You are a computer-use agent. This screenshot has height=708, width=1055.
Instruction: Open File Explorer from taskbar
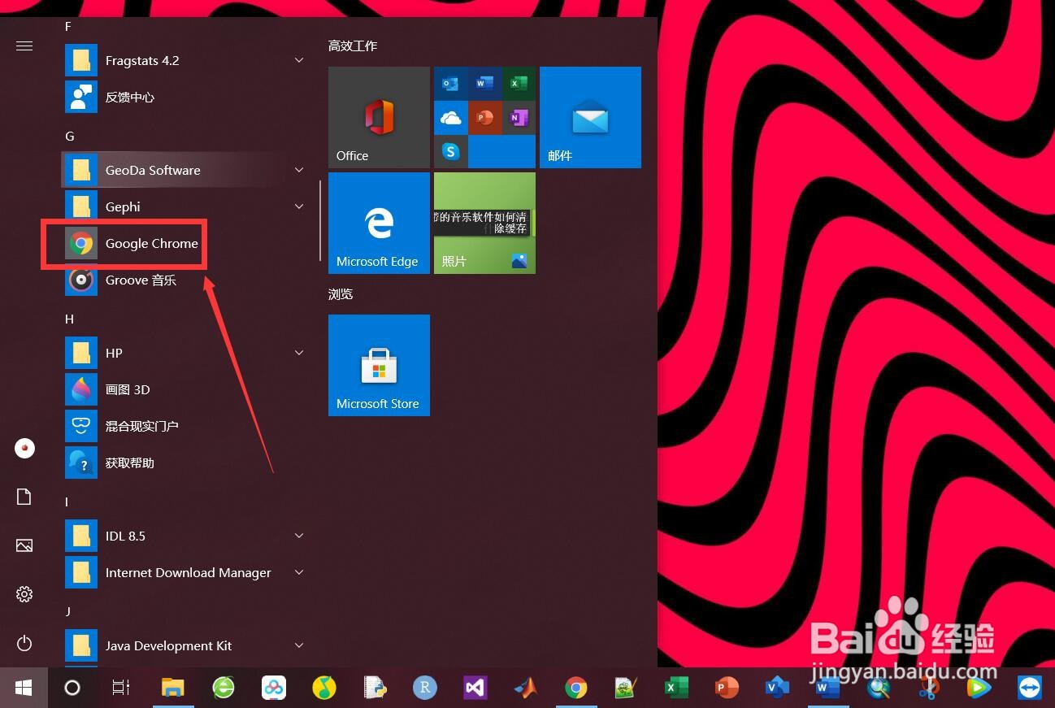coord(173,688)
